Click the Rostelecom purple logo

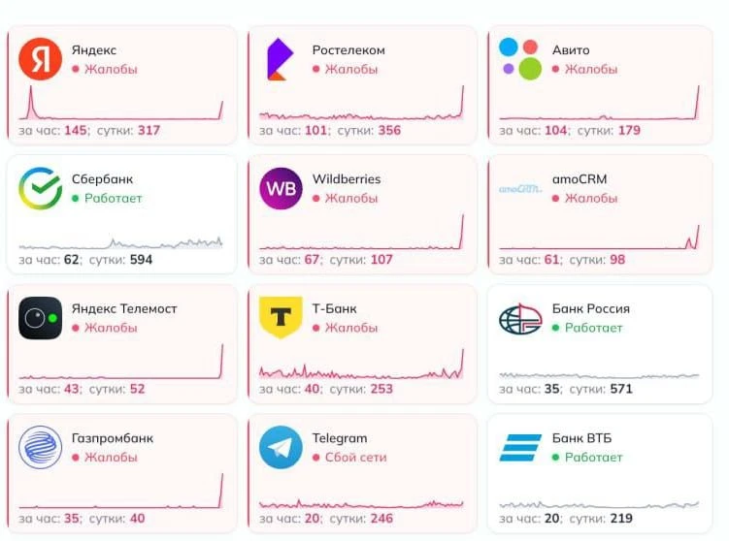click(x=280, y=59)
